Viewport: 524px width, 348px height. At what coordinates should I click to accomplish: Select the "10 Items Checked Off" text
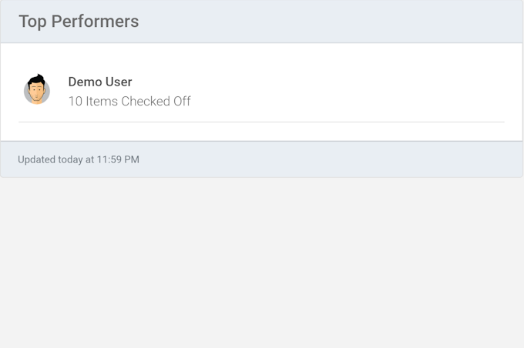coord(129,101)
